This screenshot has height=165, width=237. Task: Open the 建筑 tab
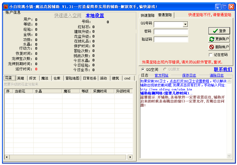[x=115, y=78]
